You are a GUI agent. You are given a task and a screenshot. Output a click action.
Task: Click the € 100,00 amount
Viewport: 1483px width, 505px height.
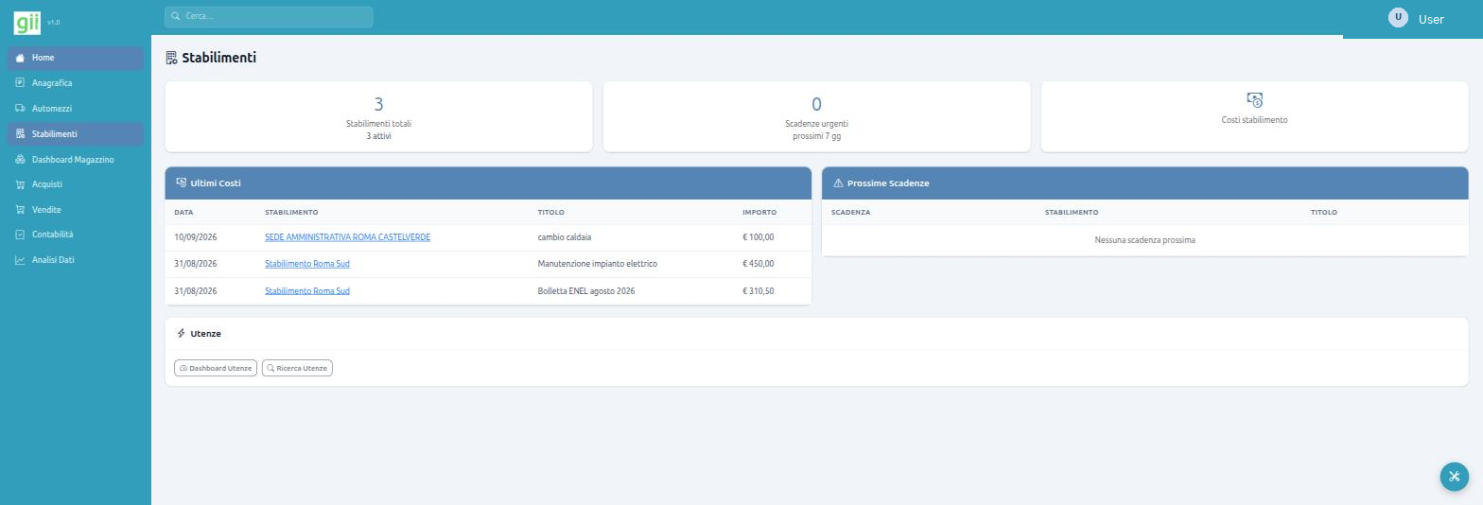758,237
